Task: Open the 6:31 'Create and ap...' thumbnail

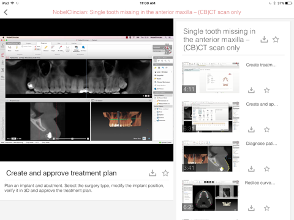Action: pyautogui.click(x=211, y=117)
